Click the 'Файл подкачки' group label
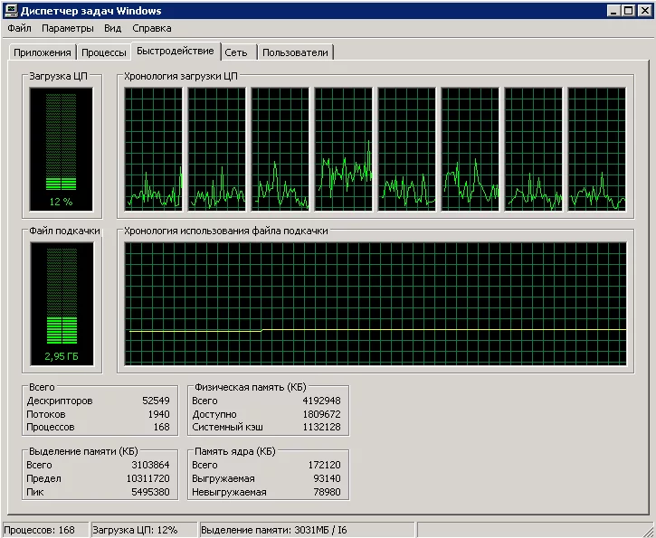Image resolution: width=656 pixels, height=538 pixels. pos(64,231)
